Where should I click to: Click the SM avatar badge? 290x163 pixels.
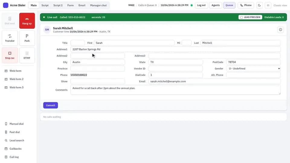tap(47, 30)
